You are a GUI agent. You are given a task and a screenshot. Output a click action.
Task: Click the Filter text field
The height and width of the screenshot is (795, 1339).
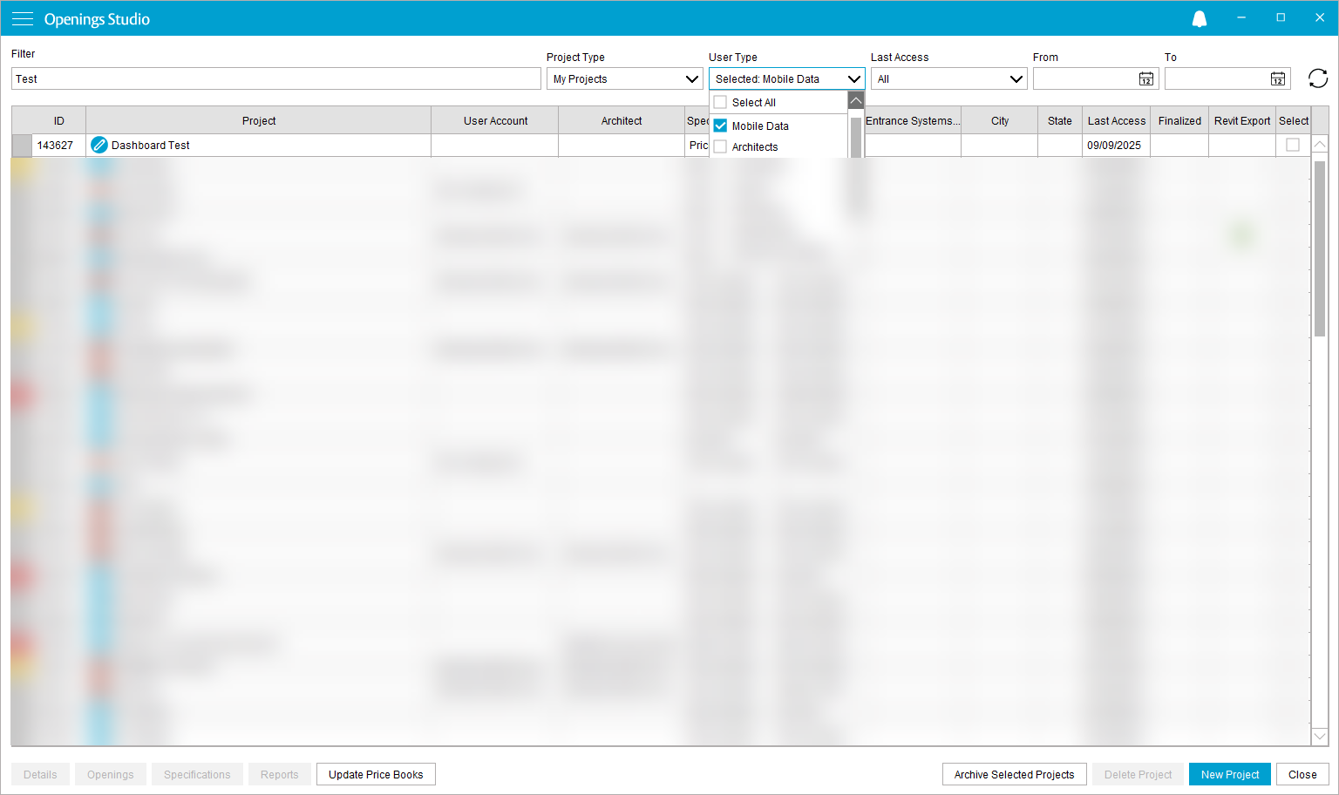click(x=275, y=79)
